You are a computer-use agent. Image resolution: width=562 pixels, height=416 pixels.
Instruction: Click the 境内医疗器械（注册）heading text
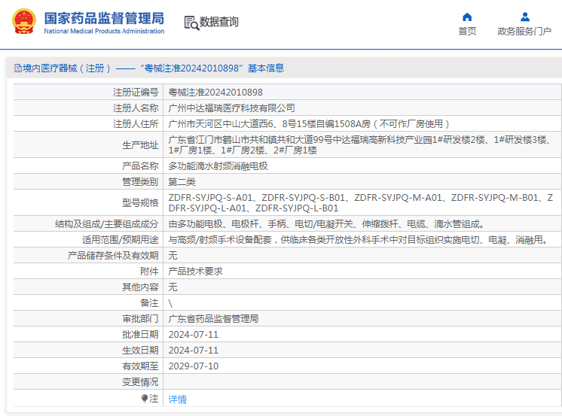coord(66,68)
